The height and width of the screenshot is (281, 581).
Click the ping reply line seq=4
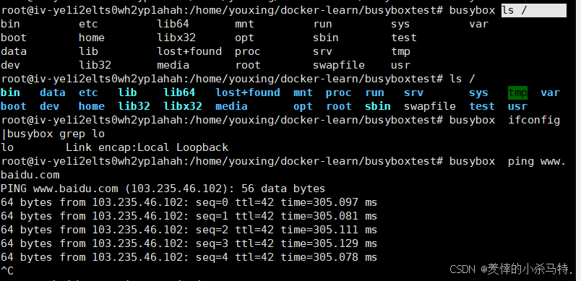tap(189, 257)
